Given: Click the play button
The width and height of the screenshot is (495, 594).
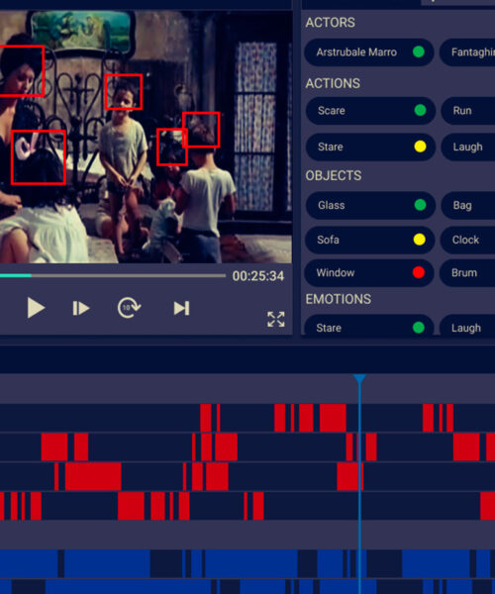Looking at the screenshot, I should 36,308.
